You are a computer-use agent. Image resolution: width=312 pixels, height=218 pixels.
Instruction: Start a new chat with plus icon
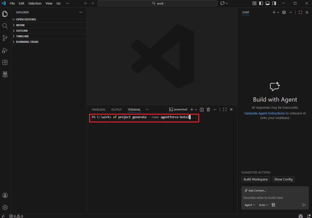274,12
